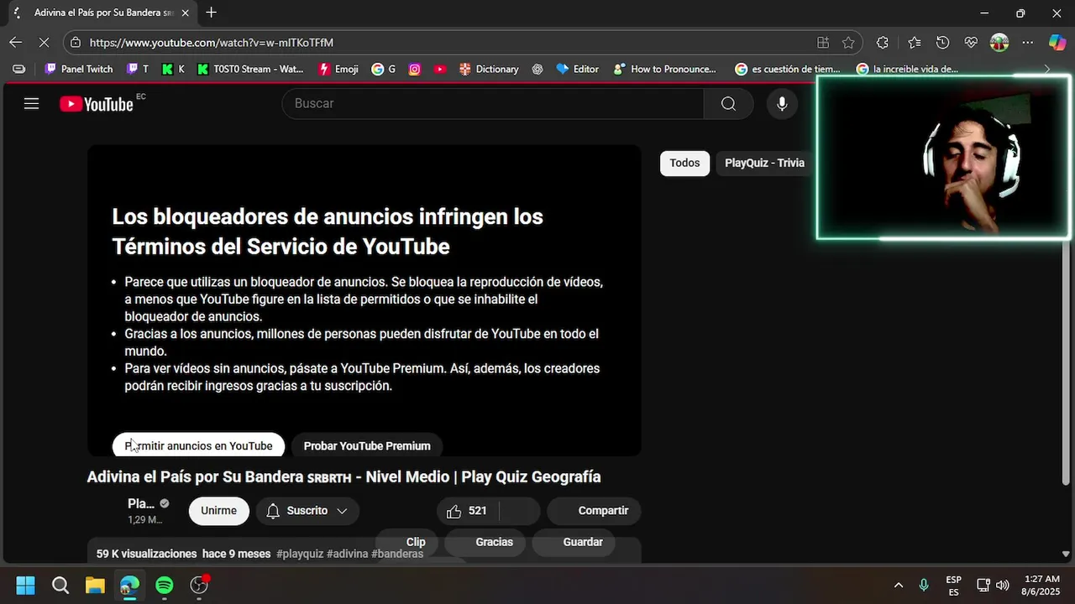Open the YouTube bookmark icon

pyautogui.click(x=440, y=69)
